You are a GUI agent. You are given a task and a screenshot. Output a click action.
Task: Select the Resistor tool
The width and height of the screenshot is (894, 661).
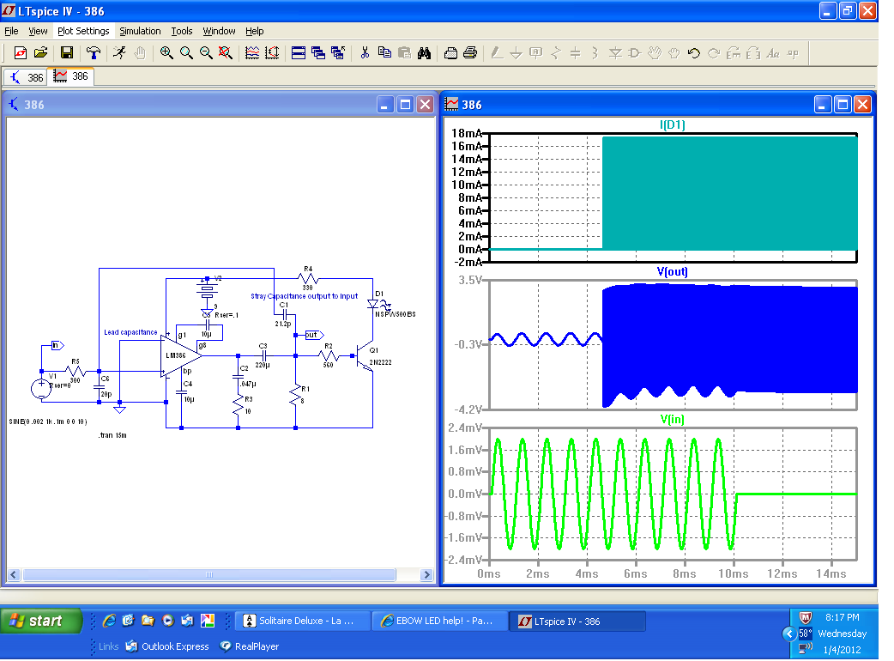pyautogui.click(x=556, y=53)
